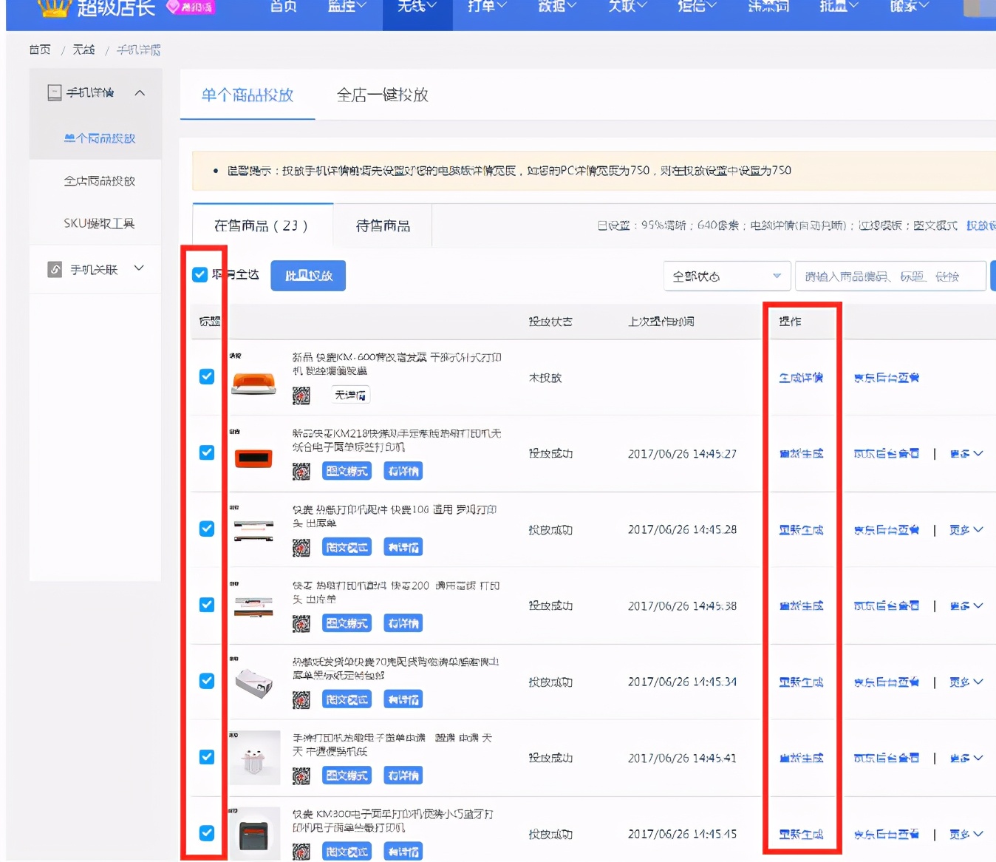Click the product search input field
996x862 pixels.
(890, 276)
